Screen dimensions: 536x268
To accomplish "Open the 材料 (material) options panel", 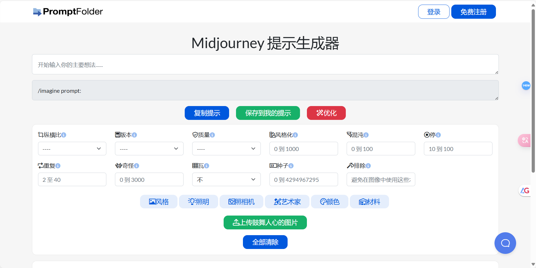I will (369, 201).
